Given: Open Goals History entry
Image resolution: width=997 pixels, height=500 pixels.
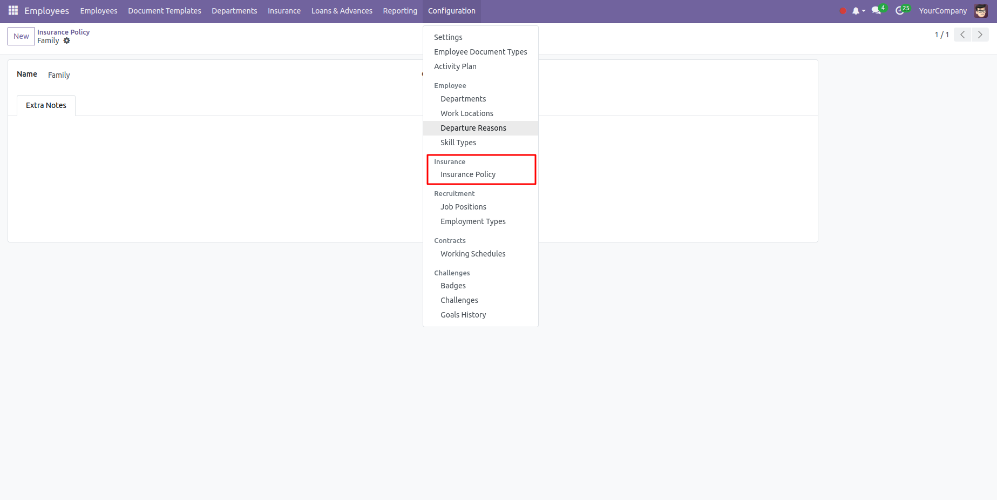Looking at the screenshot, I should point(480,315).
